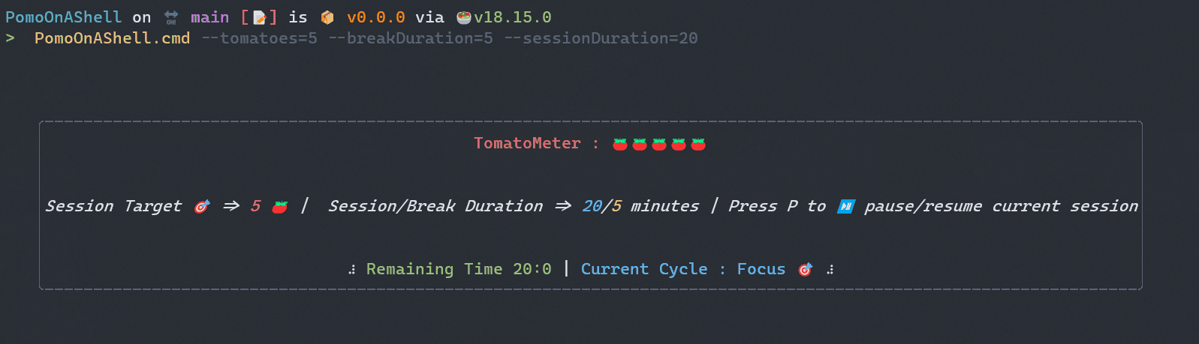This screenshot has height=344, width=1199.
Task: Click the Remaining Time 20:0 countdown
Action: (x=458, y=269)
